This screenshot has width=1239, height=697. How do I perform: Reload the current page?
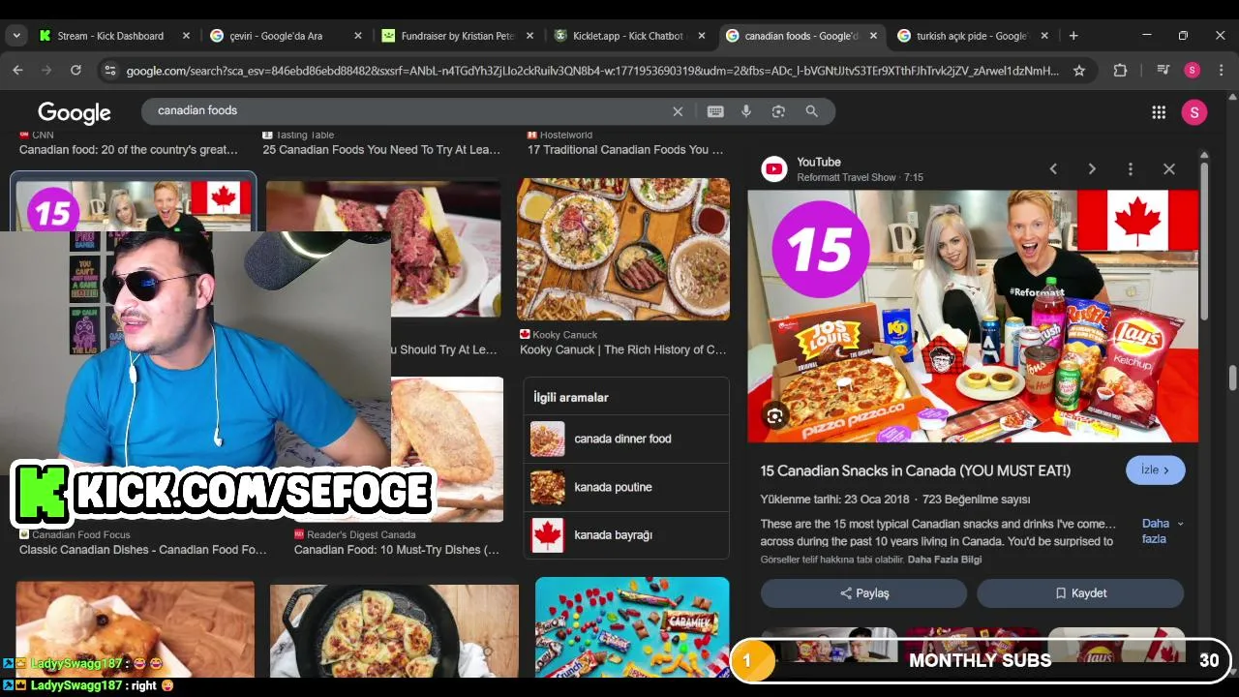point(76,70)
